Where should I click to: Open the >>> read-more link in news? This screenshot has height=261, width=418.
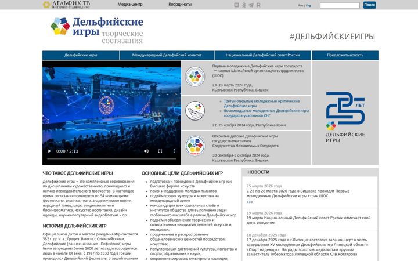click(250, 202)
